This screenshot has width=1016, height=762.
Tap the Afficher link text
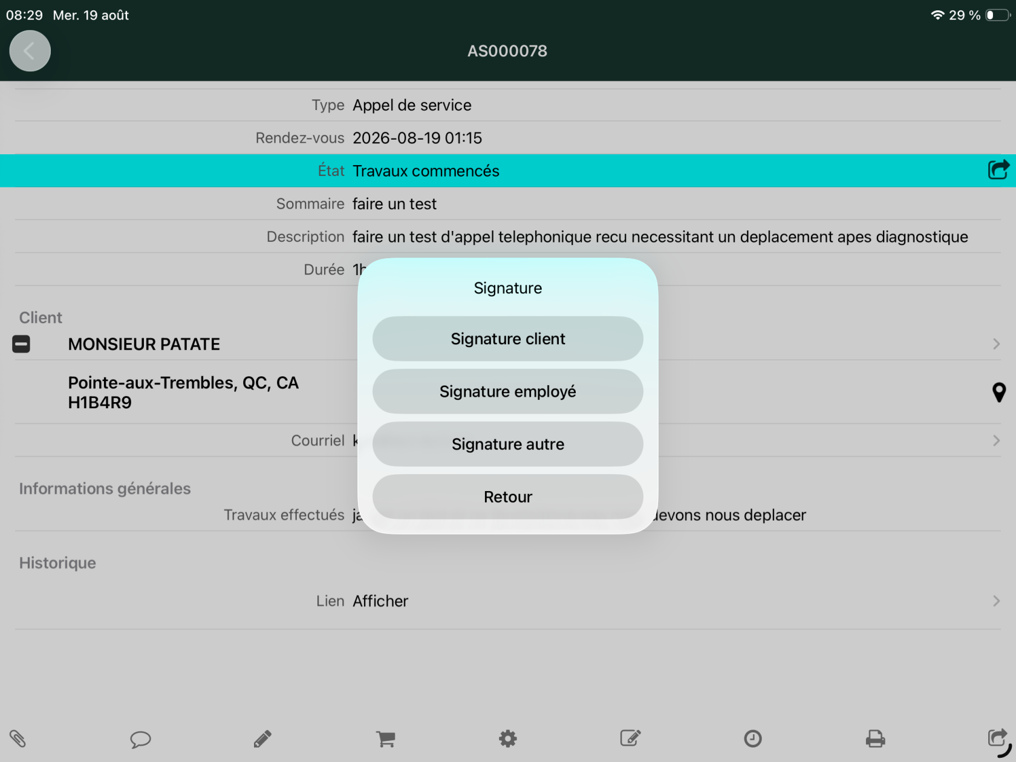point(380,601)
